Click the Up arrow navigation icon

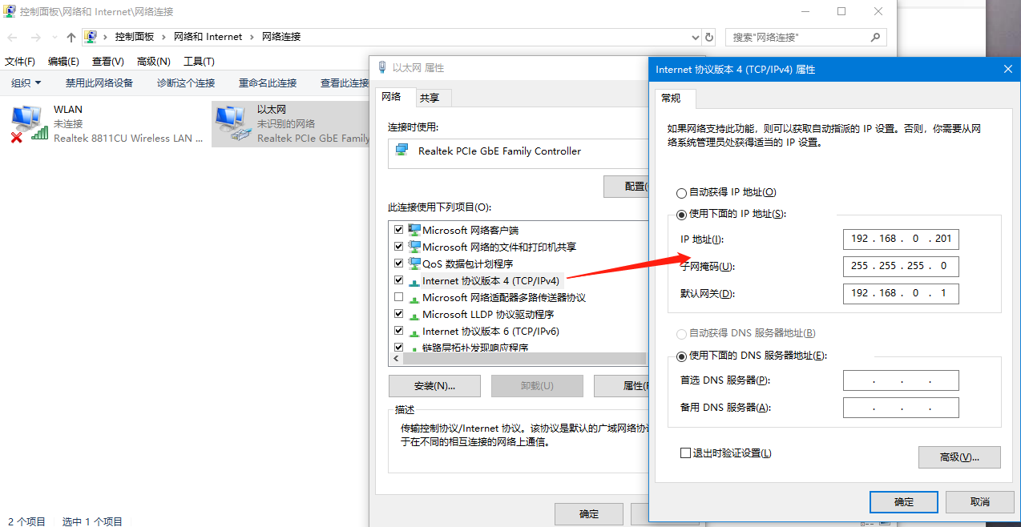(x=71, y=38)
